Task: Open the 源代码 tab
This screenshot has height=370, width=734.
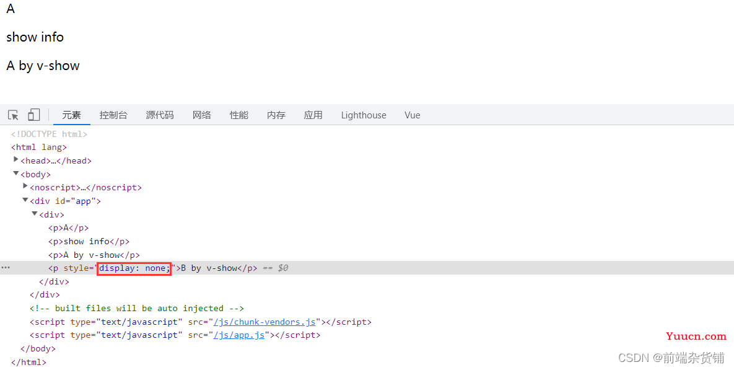Action: (x=160, y=115)
